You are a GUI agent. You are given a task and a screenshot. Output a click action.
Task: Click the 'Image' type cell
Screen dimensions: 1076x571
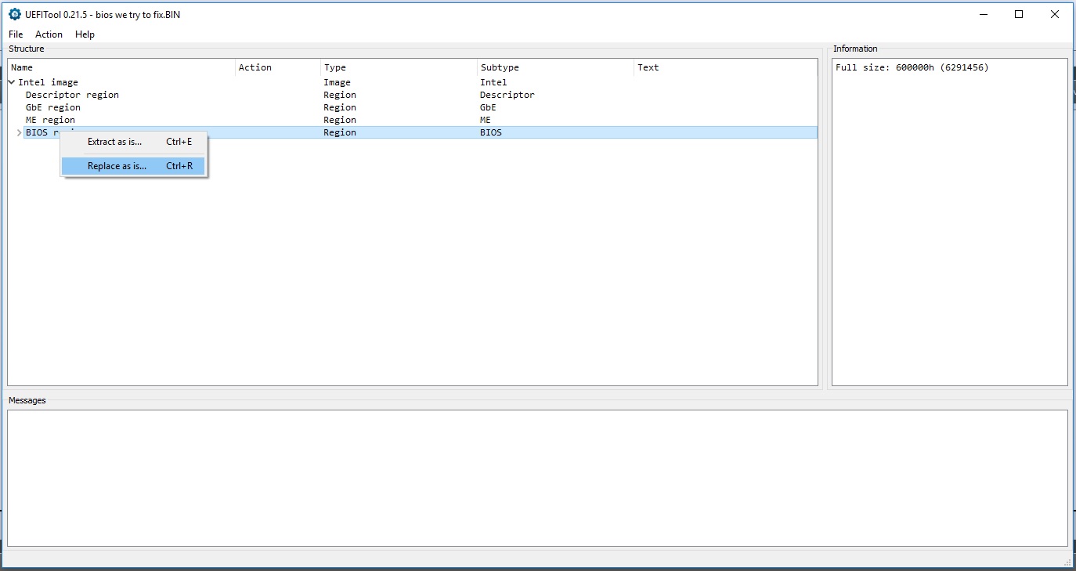coord(338,82)
